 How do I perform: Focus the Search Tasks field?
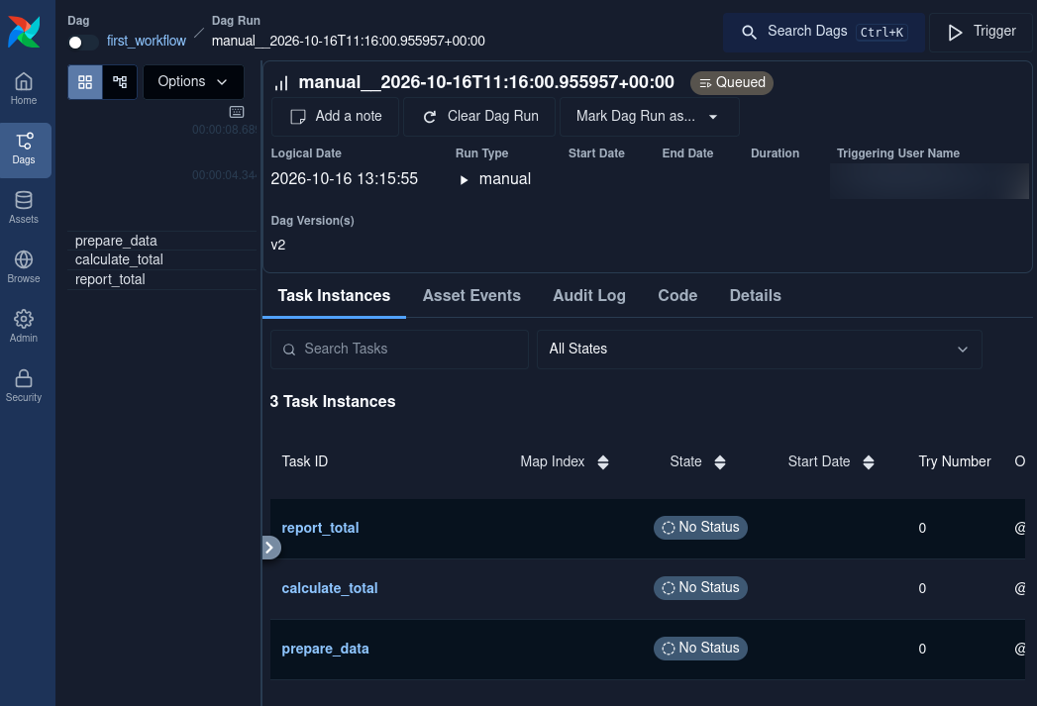(x=399, y=349)
